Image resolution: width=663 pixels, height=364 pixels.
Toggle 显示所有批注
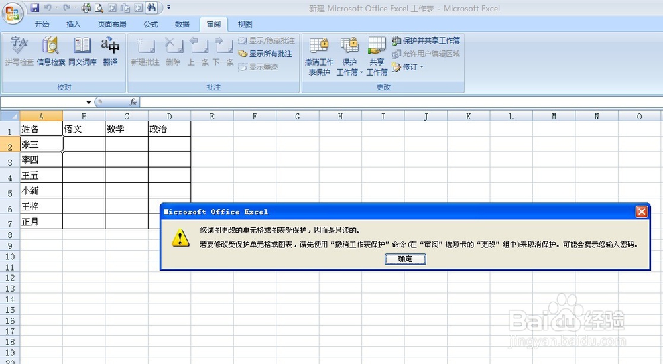coord(265,54)
